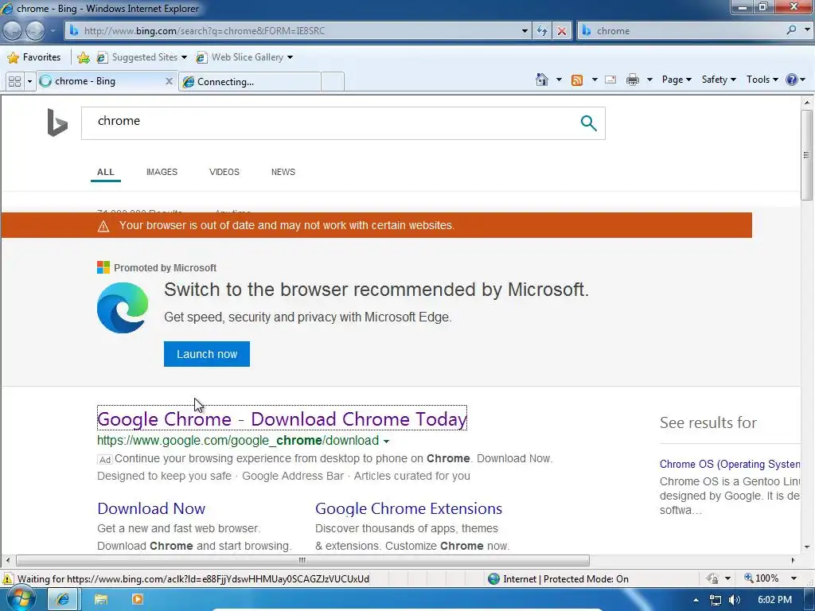815x611 pixels.
Task: Click Add to Favorites Bar icon
Action: point(83,57)
